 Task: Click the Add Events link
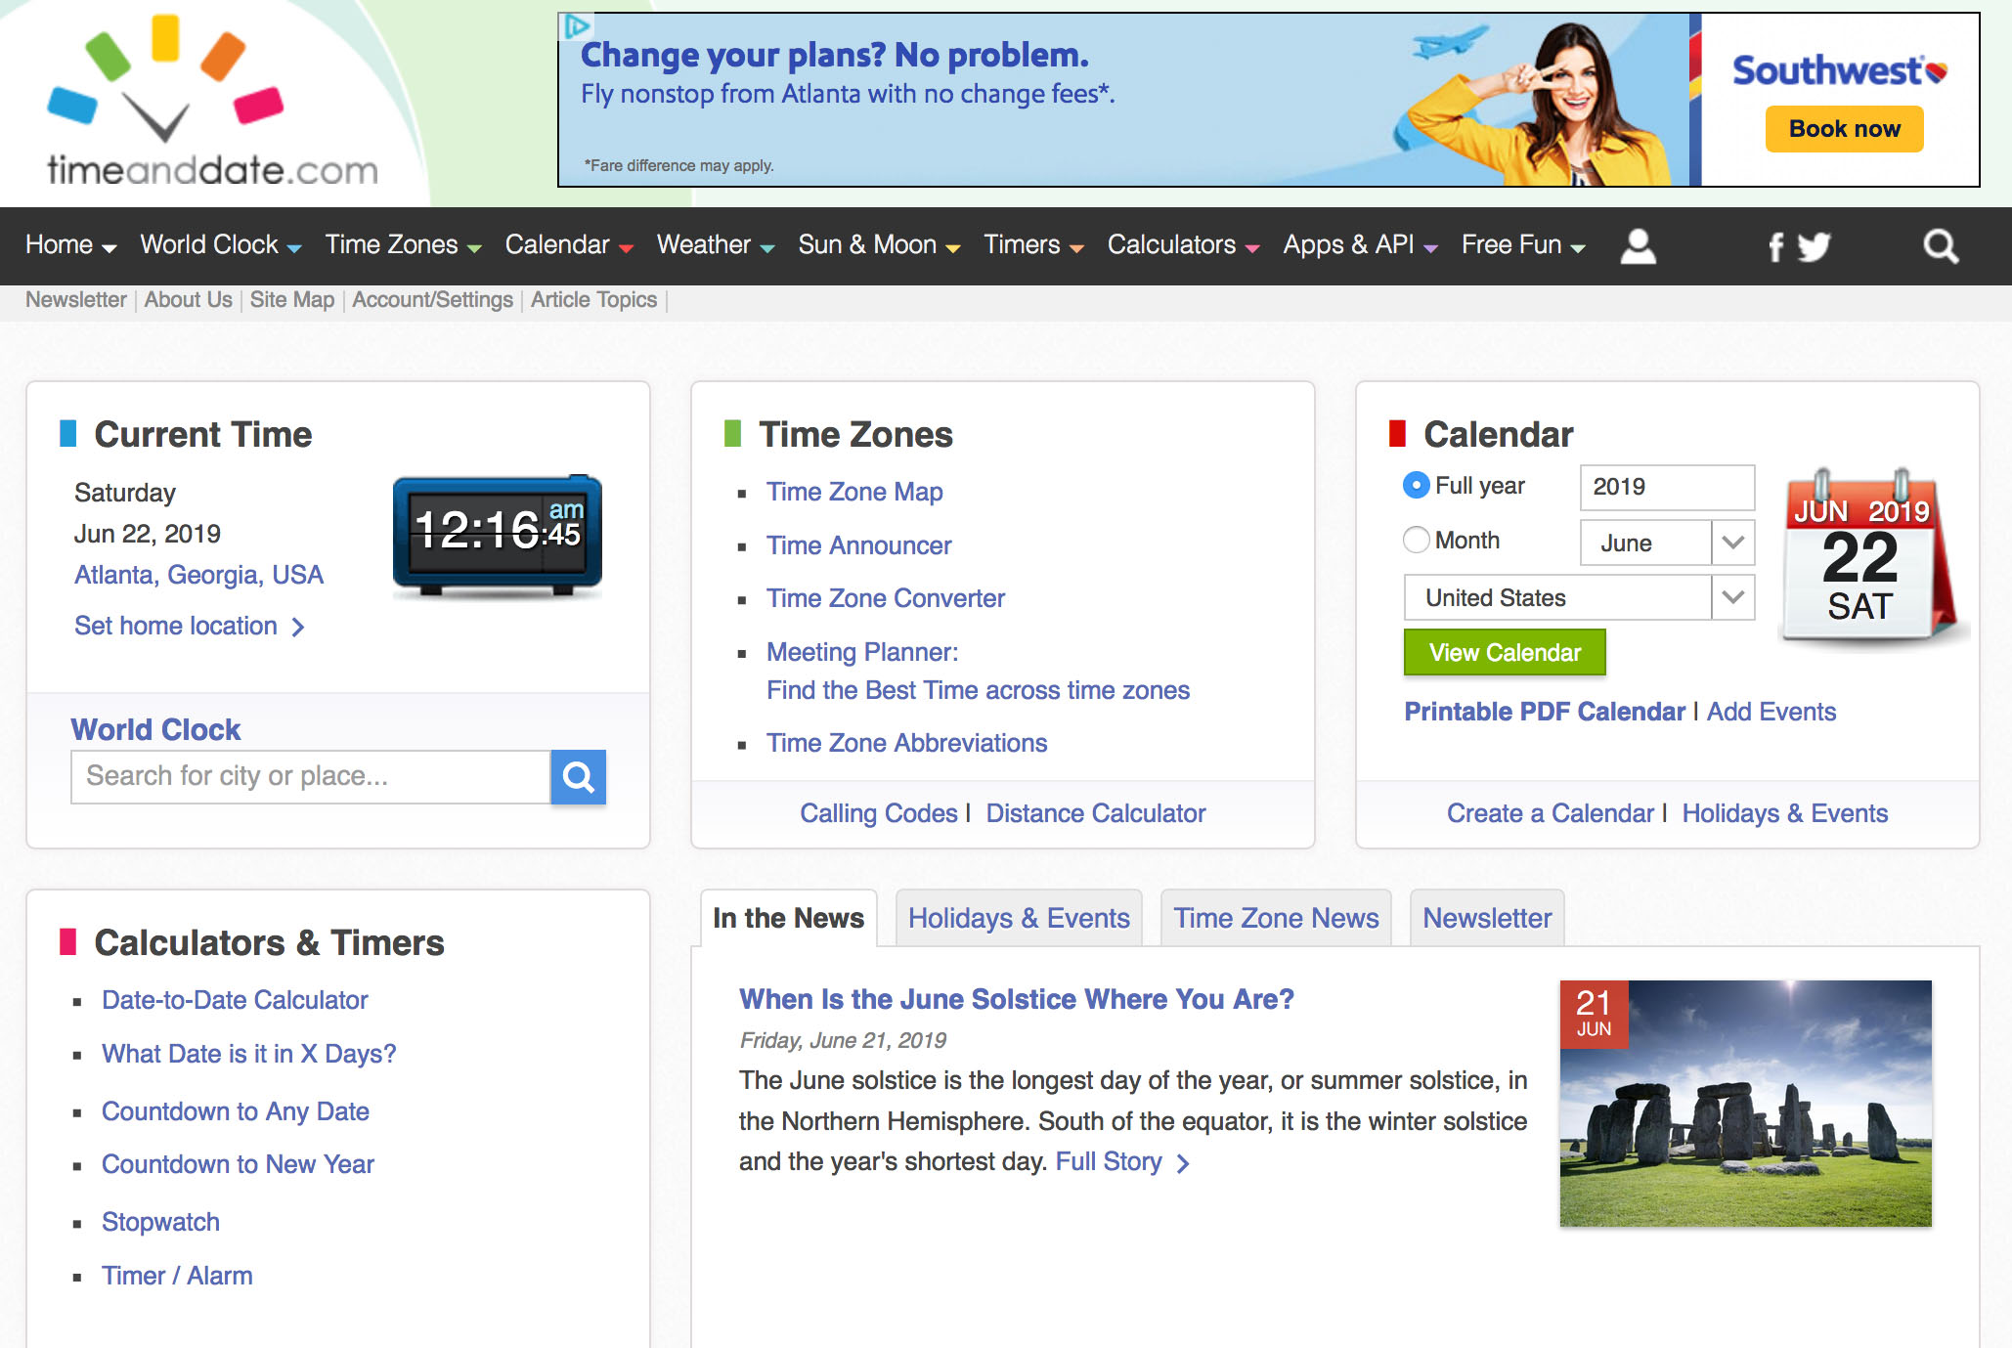point(1771,712)
